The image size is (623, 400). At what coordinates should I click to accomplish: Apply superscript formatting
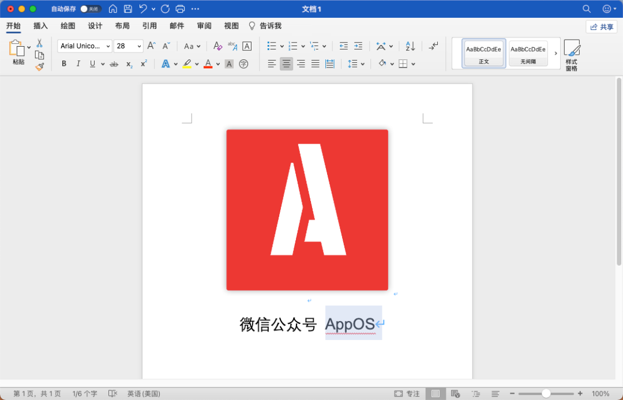pyautogui.click(x=144, y=64)
